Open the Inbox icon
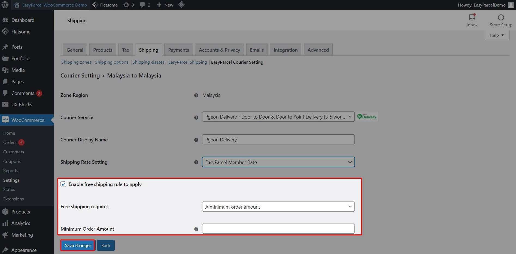The width and height of the screenshot is (516, 254). tap(472, 17)
